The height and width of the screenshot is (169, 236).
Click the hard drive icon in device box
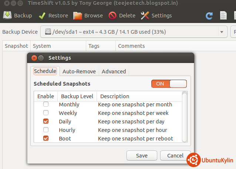48,32
